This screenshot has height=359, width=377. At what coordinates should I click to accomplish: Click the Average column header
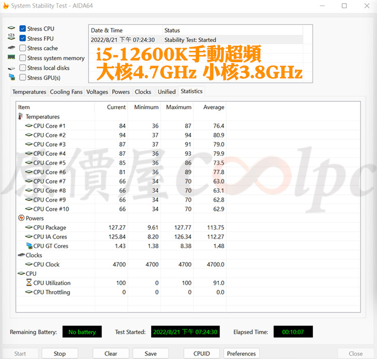click(210, 107)
